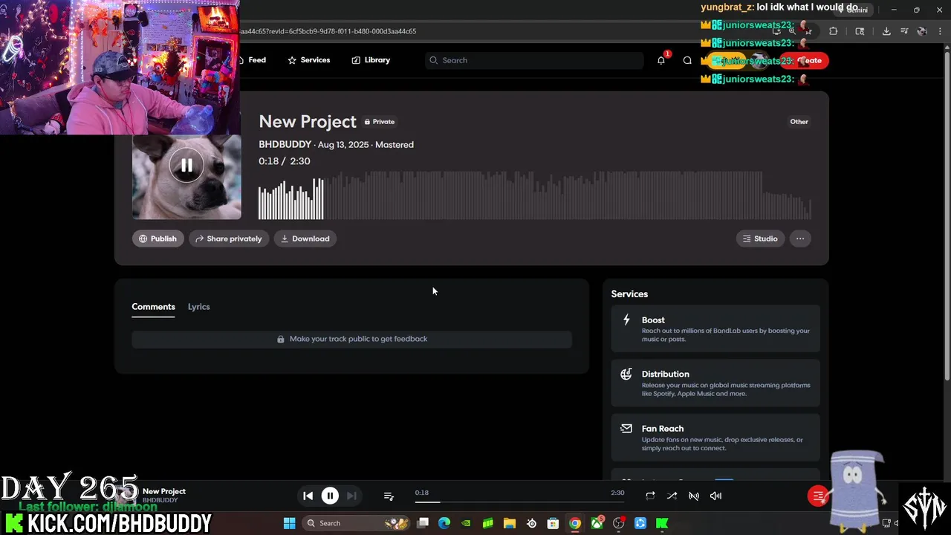Open the Services navigation menu
Viewport: 951px width, 535px height.
pos(308,60)
